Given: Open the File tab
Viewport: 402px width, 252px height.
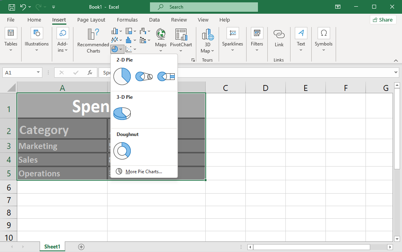Looking at the screenshot, I should pyautogui.click(x=11, y=20).
